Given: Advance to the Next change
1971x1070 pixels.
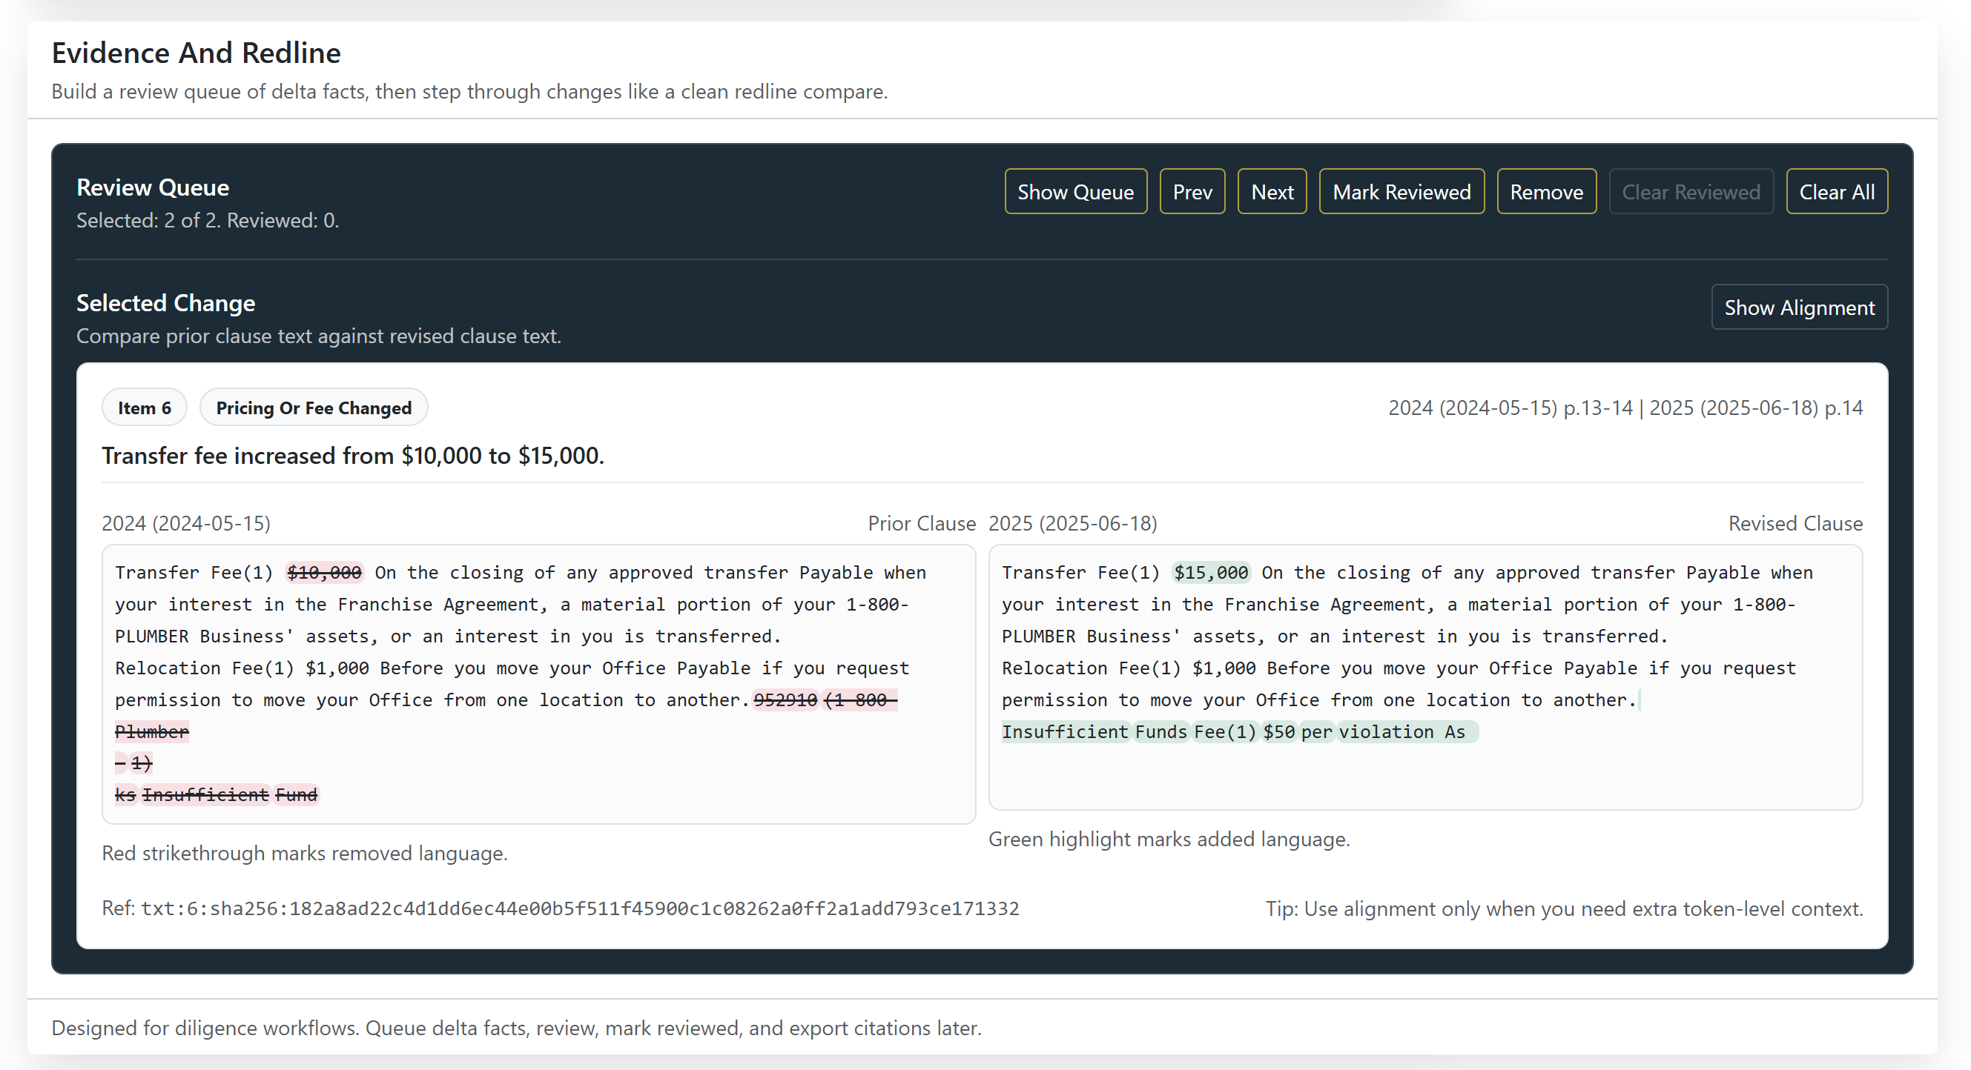Looking at the screenshot, I should 1272,191.
